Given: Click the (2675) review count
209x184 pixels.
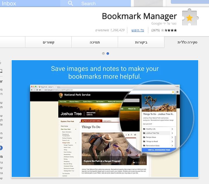Looking at the screenshot, I should point(156,30).
